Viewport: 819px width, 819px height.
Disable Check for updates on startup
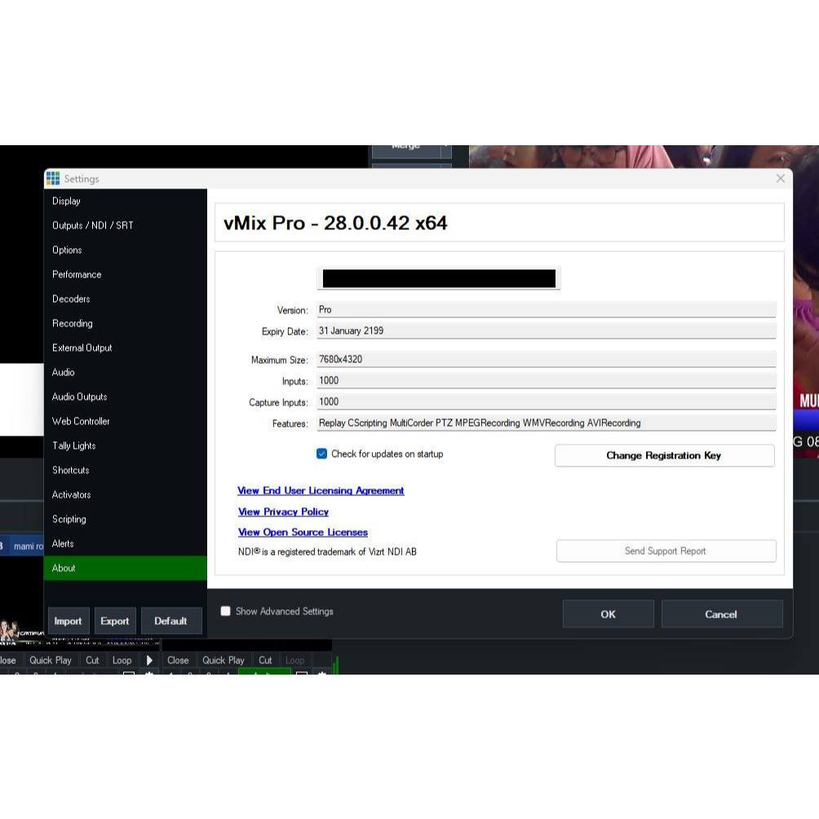tap(321, 454)
